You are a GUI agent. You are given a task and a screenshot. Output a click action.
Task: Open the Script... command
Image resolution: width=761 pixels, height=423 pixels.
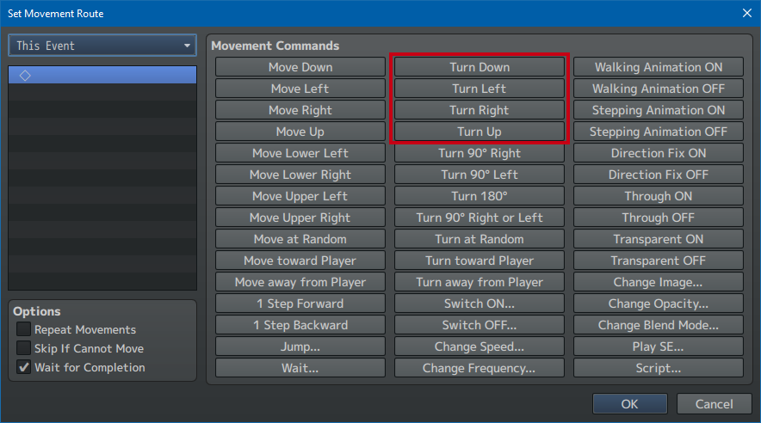click(x=658, y=368)
